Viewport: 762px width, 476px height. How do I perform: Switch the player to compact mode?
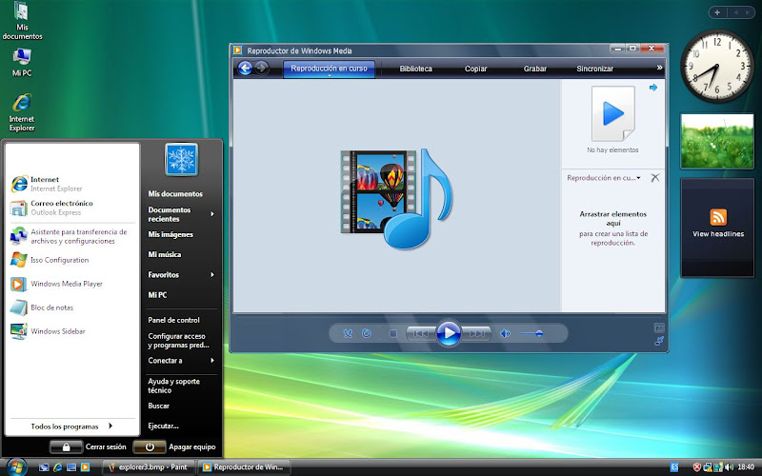659,341
